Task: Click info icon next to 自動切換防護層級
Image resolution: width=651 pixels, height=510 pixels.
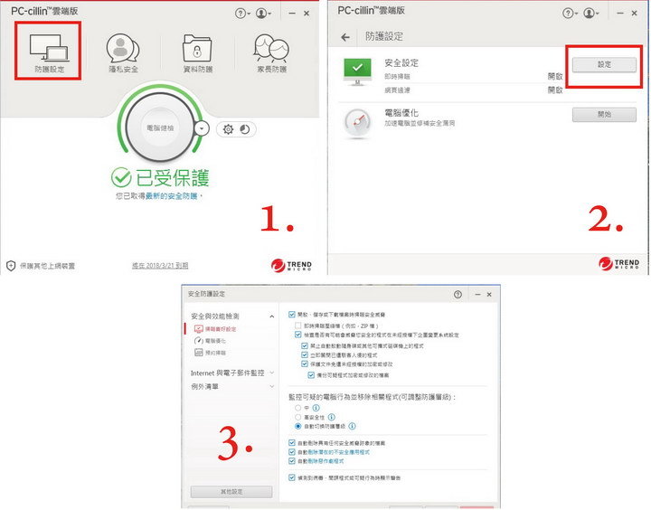Action: point(352,426)
